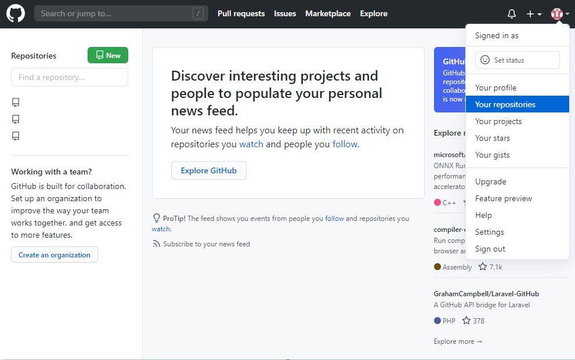The image size is (575, 360).
Task: Subscribe to your news feed link
Action: click(x=207, y=244)
